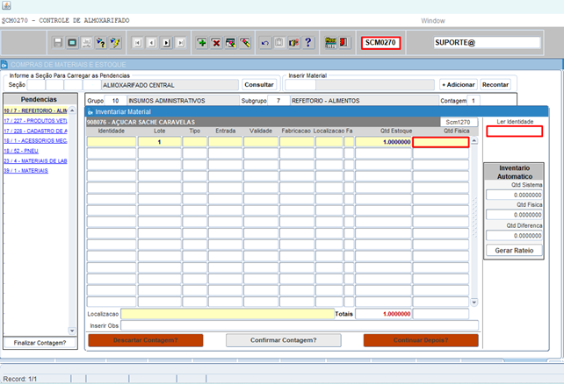Open pendency 18 / 1 - ACESSORIOS MEC
This screenshot has width=564, height=384.
[36, 140]
